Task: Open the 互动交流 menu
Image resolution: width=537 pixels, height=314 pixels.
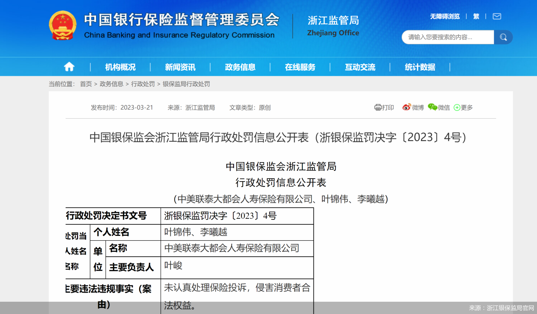Action: click(x=360, y=67)
